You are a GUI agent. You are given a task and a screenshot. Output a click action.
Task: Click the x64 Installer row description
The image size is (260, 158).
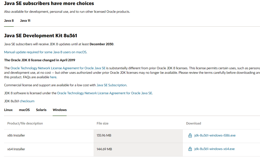click(16, 149)
